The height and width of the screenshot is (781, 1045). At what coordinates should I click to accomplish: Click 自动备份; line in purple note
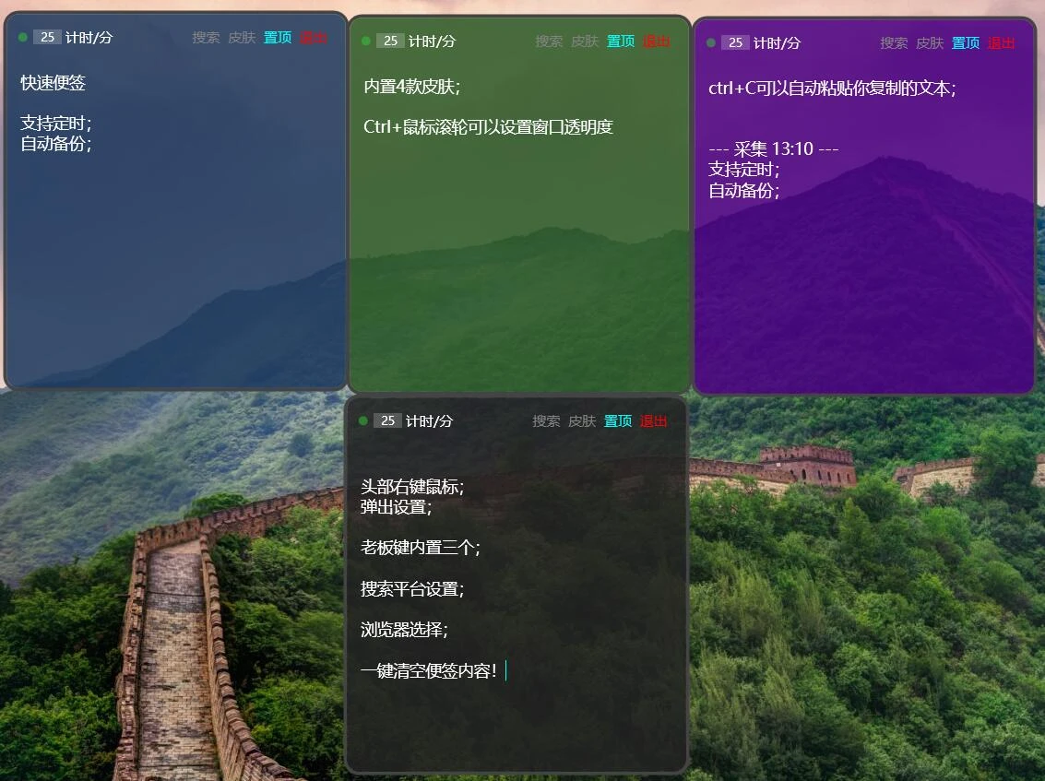(x=743, y=191)
